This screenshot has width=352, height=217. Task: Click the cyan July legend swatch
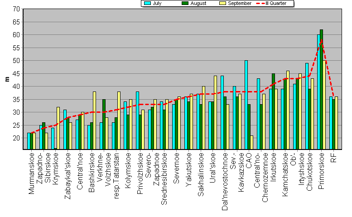pos(148,3)
